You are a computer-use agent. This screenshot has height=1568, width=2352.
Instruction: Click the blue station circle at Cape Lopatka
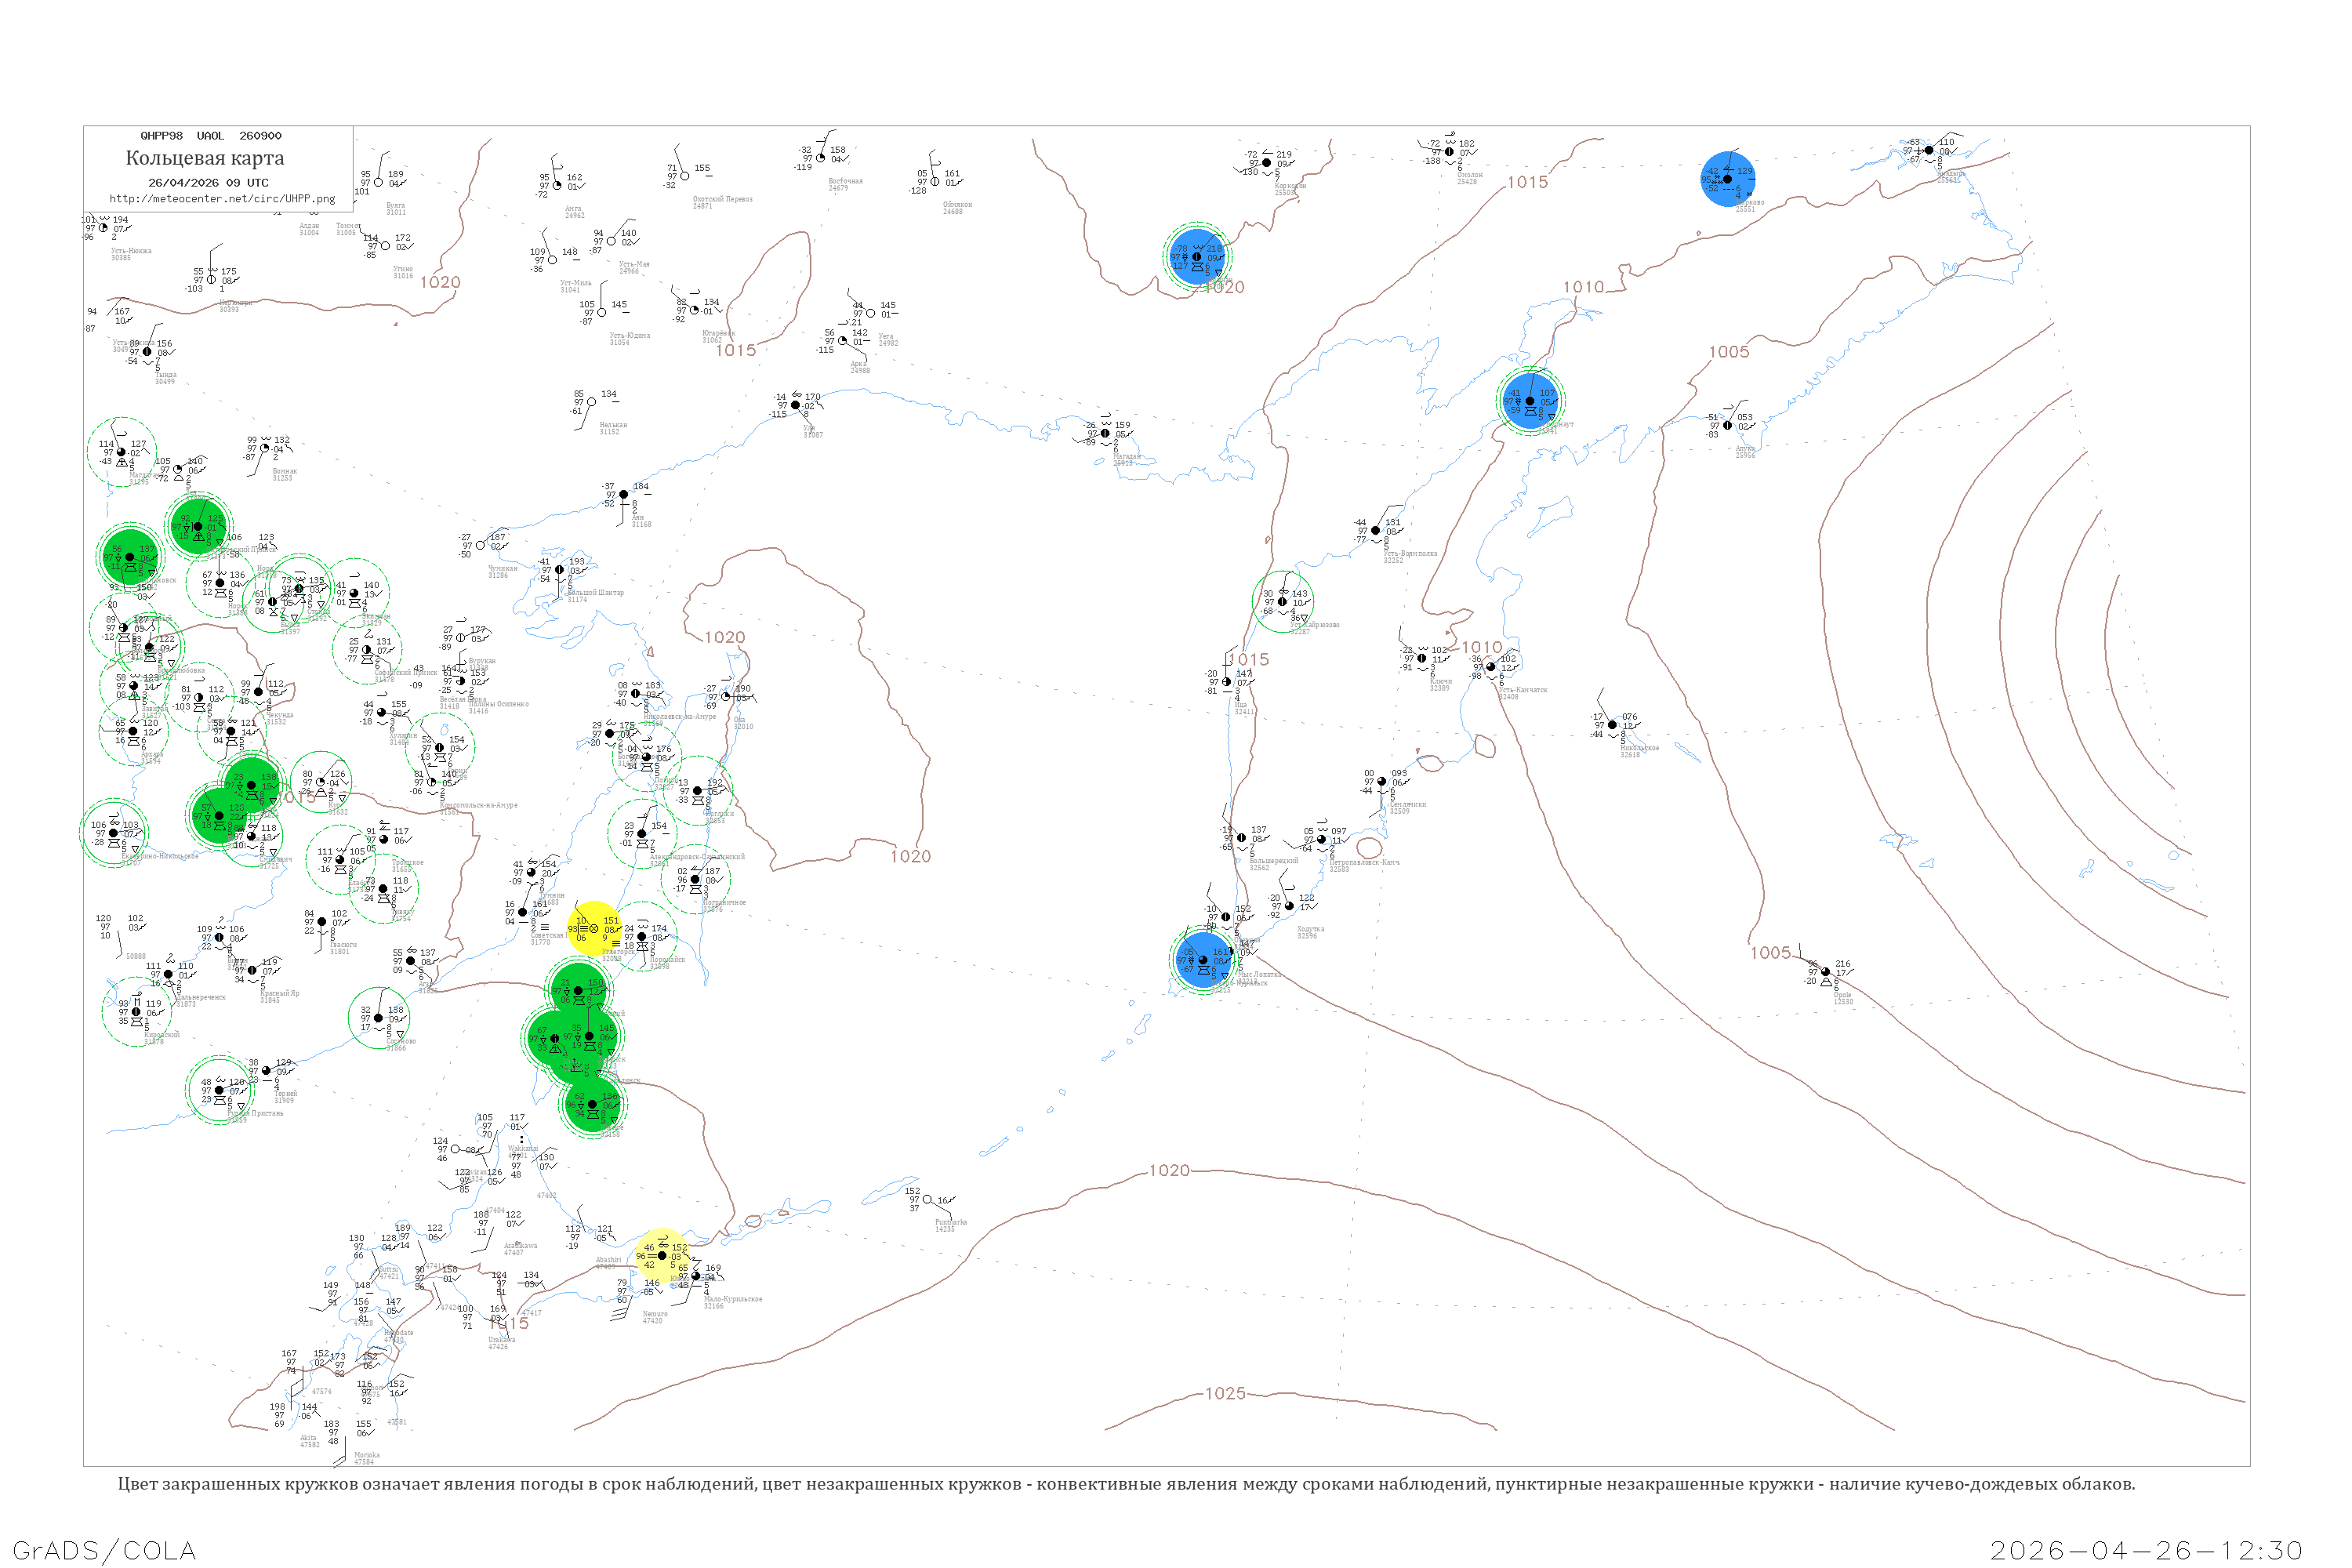coord(1203,960)
